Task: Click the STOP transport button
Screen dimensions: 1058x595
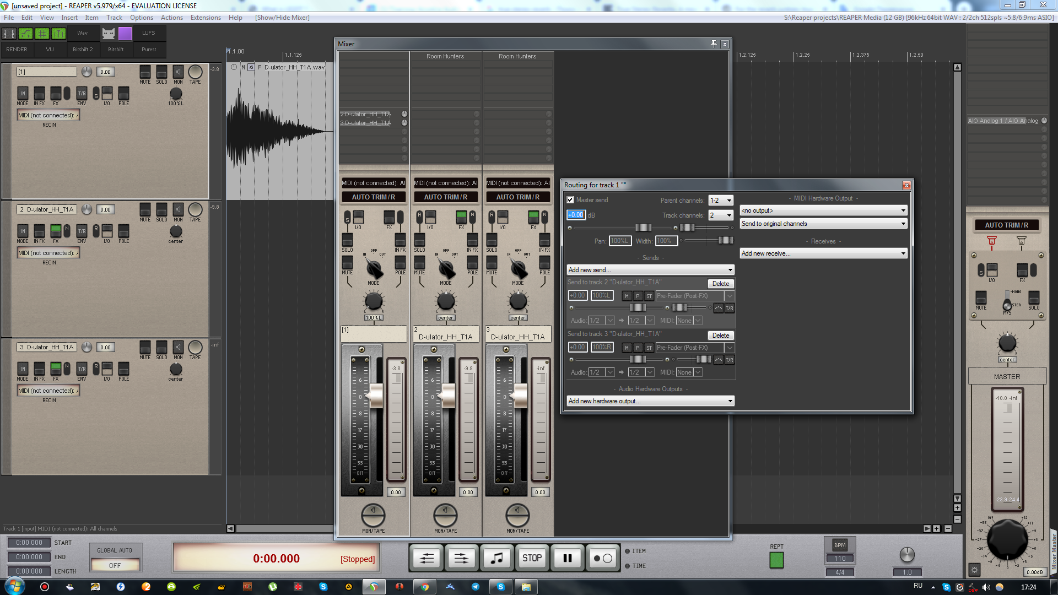Action: [532, 558]
